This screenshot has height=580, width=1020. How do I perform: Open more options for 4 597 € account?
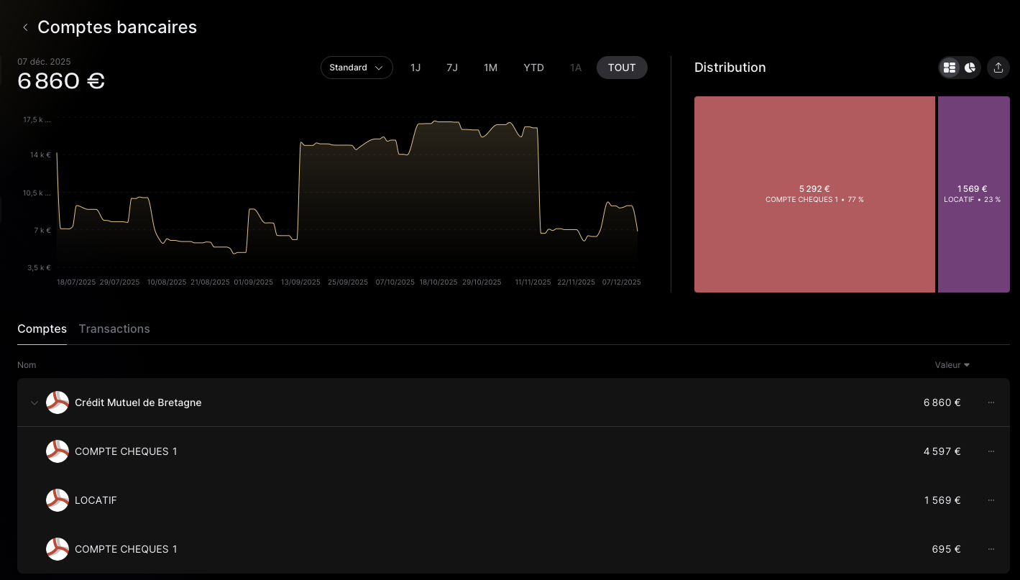tap(991, 451)
